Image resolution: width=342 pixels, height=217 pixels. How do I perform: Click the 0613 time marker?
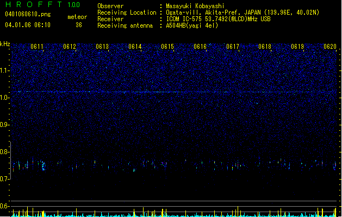click(102, 47)
